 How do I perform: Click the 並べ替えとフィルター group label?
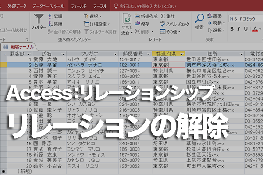coord(75,39)
